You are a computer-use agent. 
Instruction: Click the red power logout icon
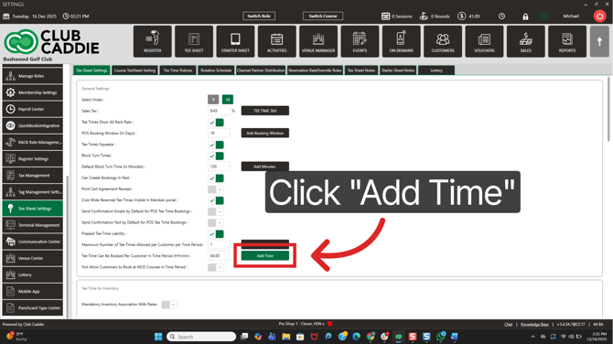click(x=599, y=16)
